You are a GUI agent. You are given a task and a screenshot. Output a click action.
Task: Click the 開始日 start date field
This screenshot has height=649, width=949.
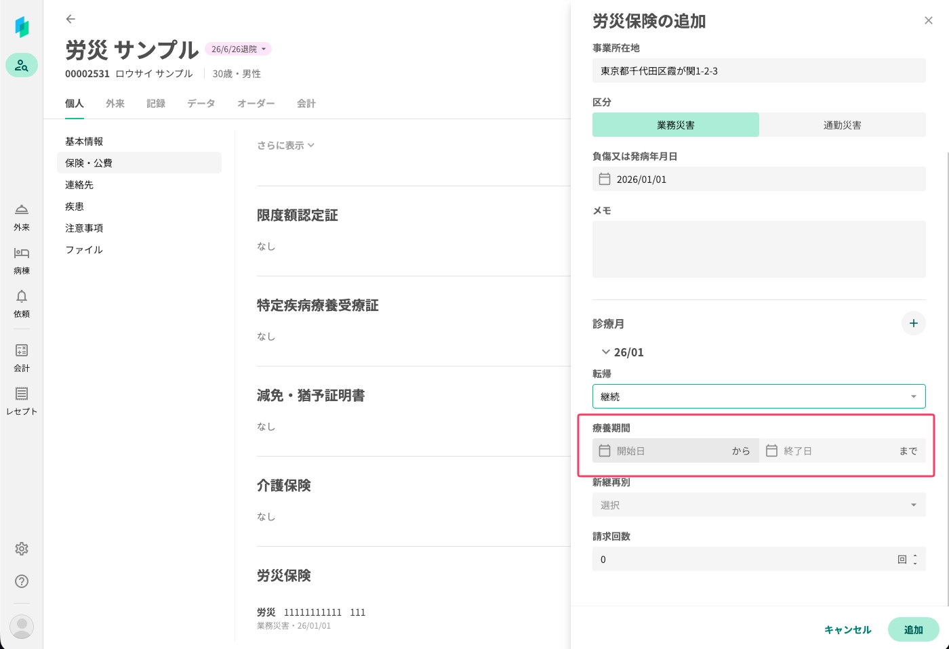(x=676, y=451)
